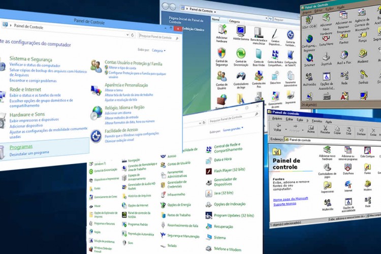Open Program Updates (32 bits) icon
The image size is (381, 254).
click(230, 215)
